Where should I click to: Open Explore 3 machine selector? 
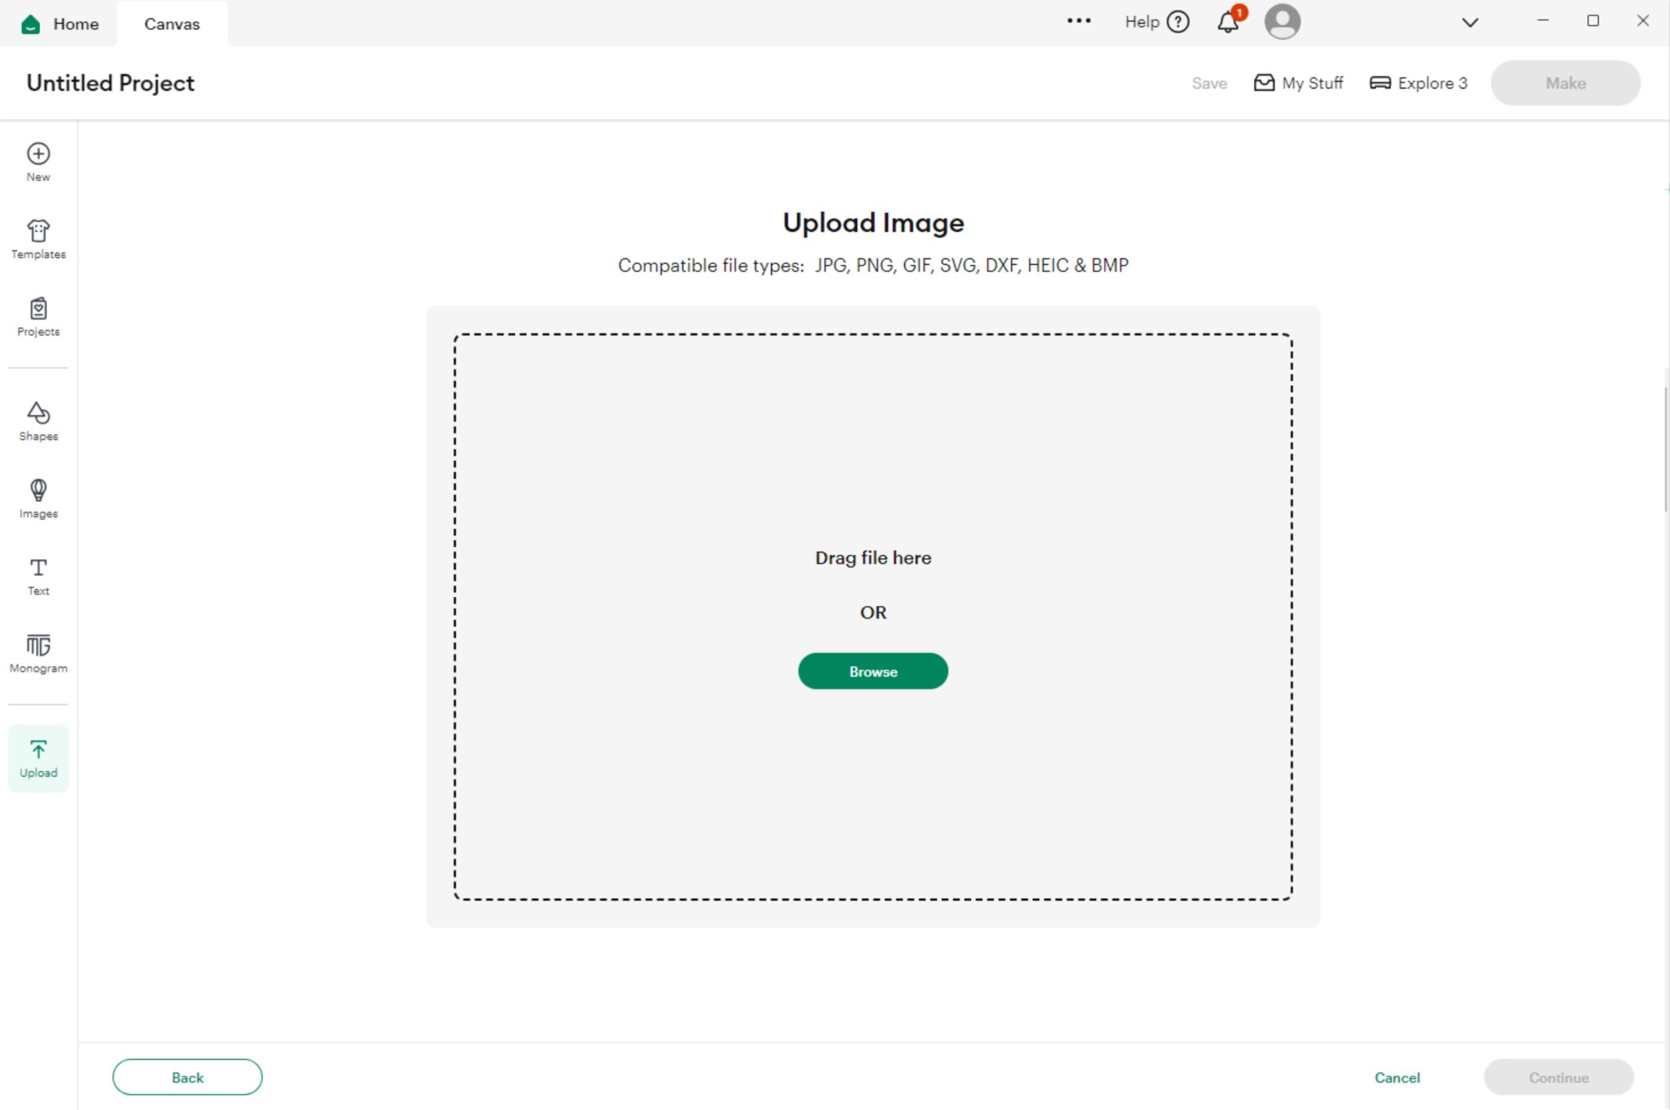click(x=1418, y=83)
